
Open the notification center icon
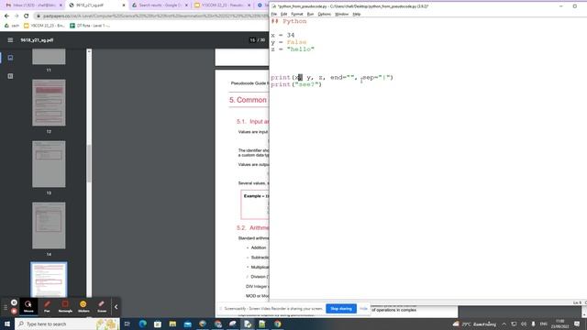577,324
